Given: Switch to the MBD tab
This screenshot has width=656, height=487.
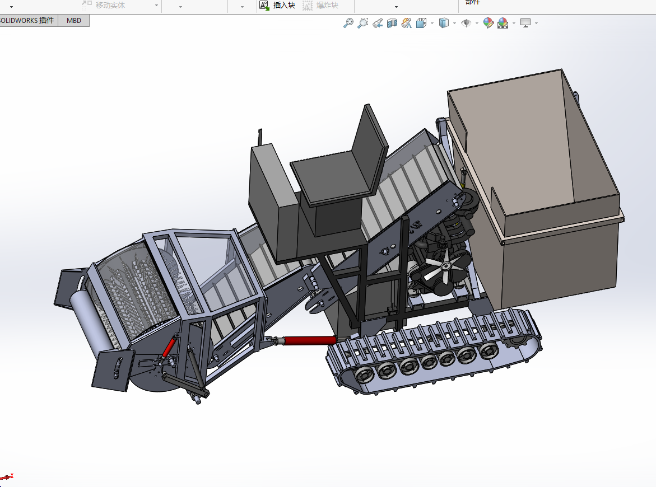Looking at the screenshot, I should click(74, 21).
